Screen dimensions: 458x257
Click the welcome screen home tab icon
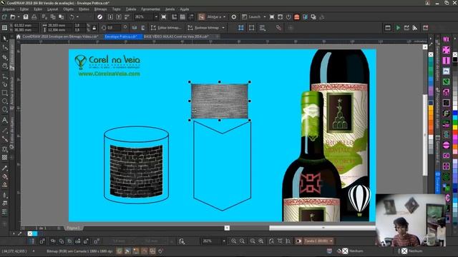coord(19,36)
